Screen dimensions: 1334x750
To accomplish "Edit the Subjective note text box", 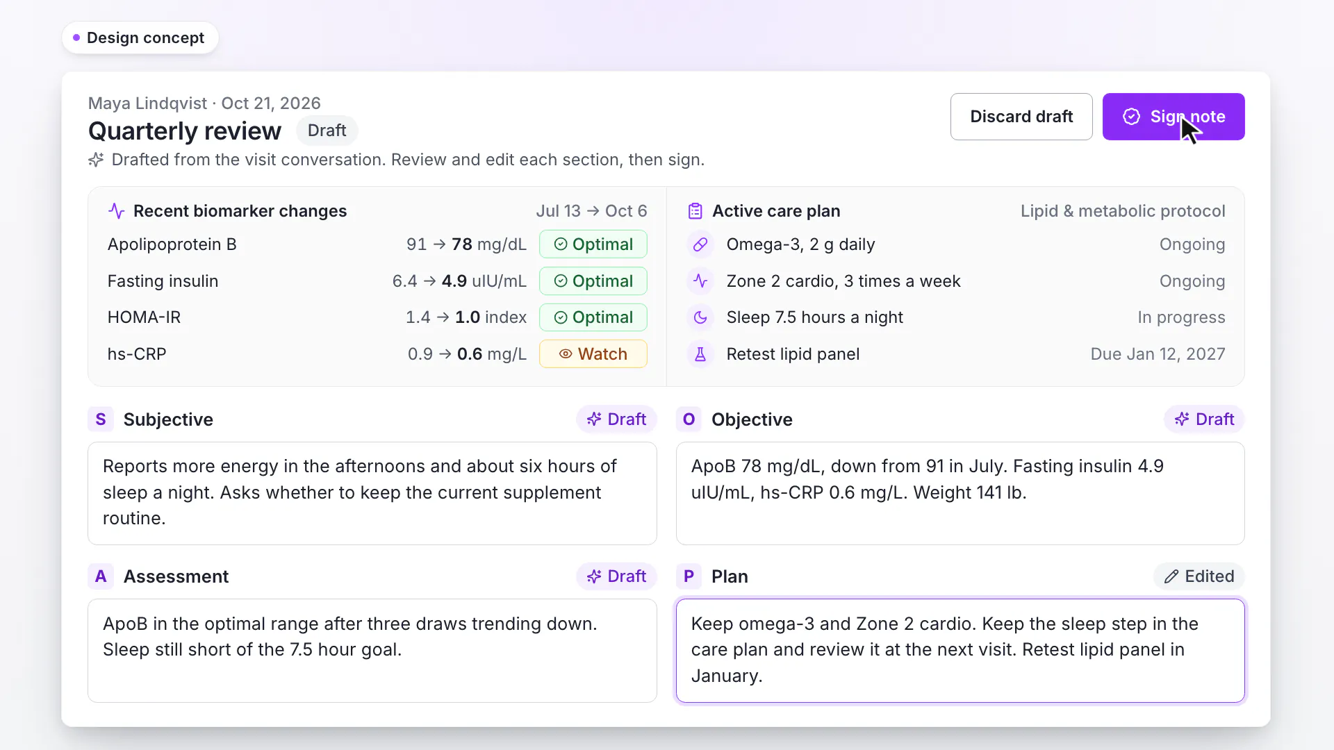I will tap(372, 493).
